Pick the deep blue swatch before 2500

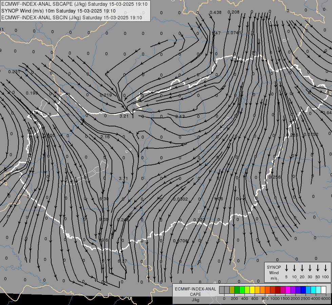[303, 290]
